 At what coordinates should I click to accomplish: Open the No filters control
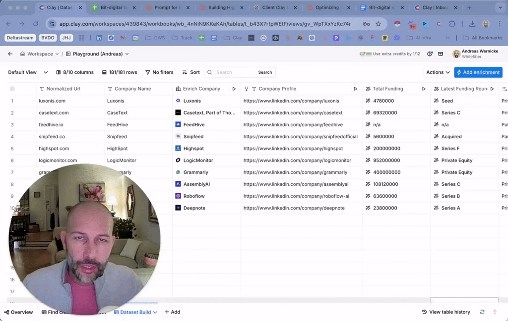159,72
